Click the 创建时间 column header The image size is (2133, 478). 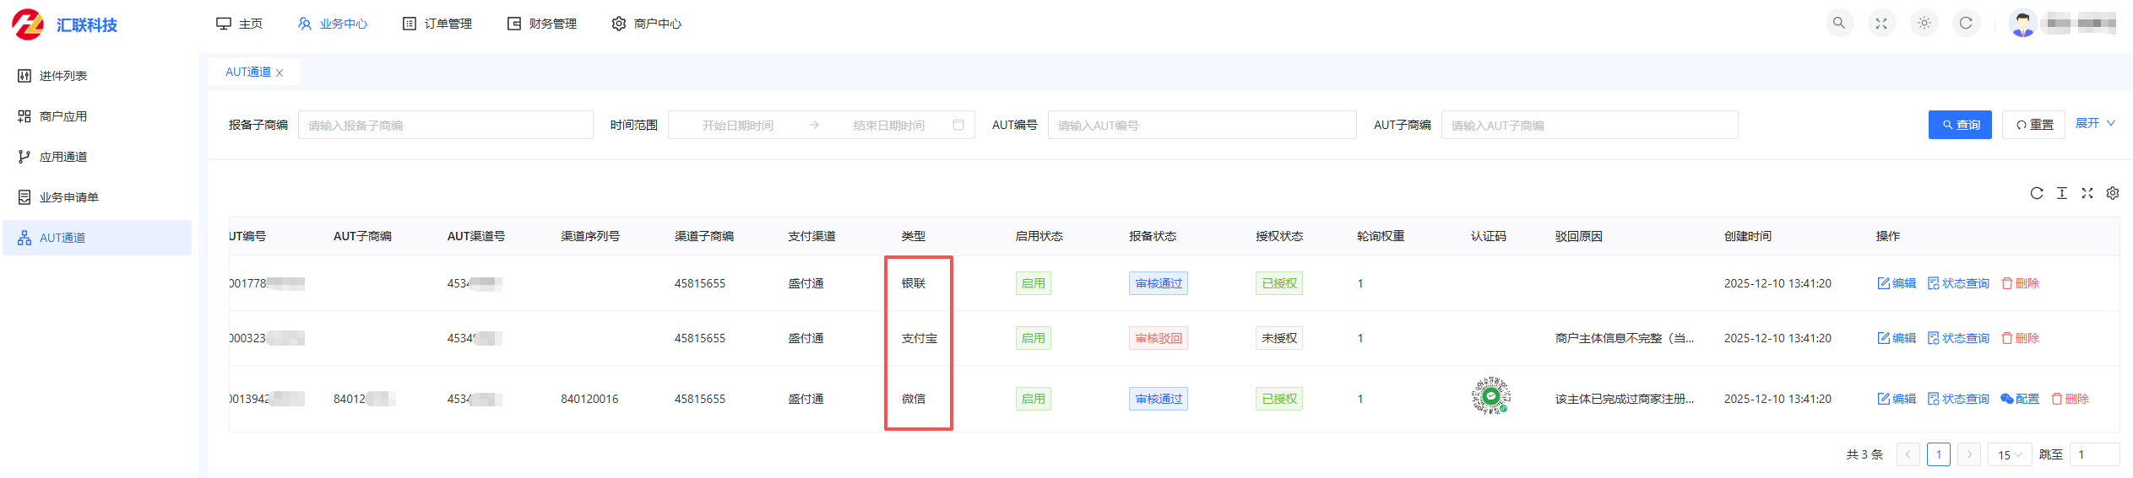[1748, 236]
